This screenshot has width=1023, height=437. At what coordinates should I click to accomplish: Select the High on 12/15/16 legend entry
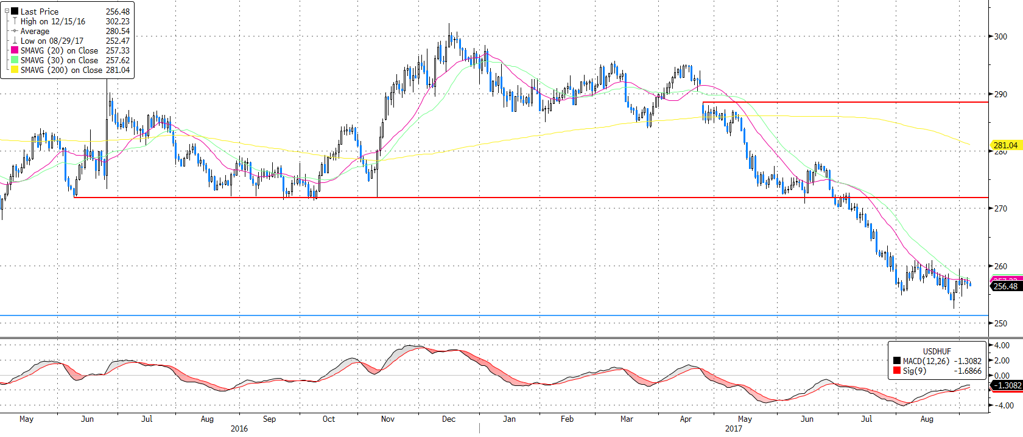tap(52, 21)
